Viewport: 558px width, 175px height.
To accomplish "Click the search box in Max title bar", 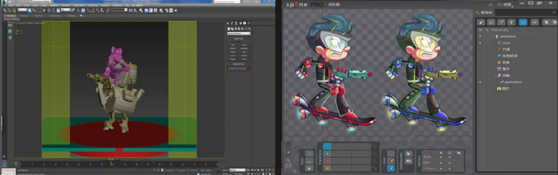I will click(x=226, y=2).
